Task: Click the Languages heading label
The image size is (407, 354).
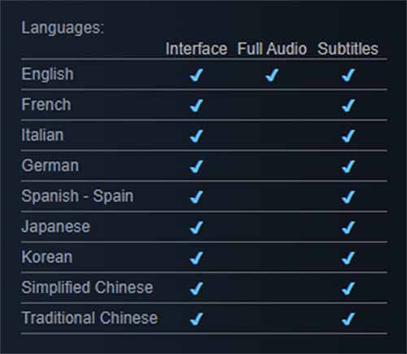Action: [x=63, y=28]
